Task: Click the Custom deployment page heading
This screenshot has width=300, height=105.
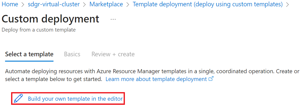Action: 50,19
